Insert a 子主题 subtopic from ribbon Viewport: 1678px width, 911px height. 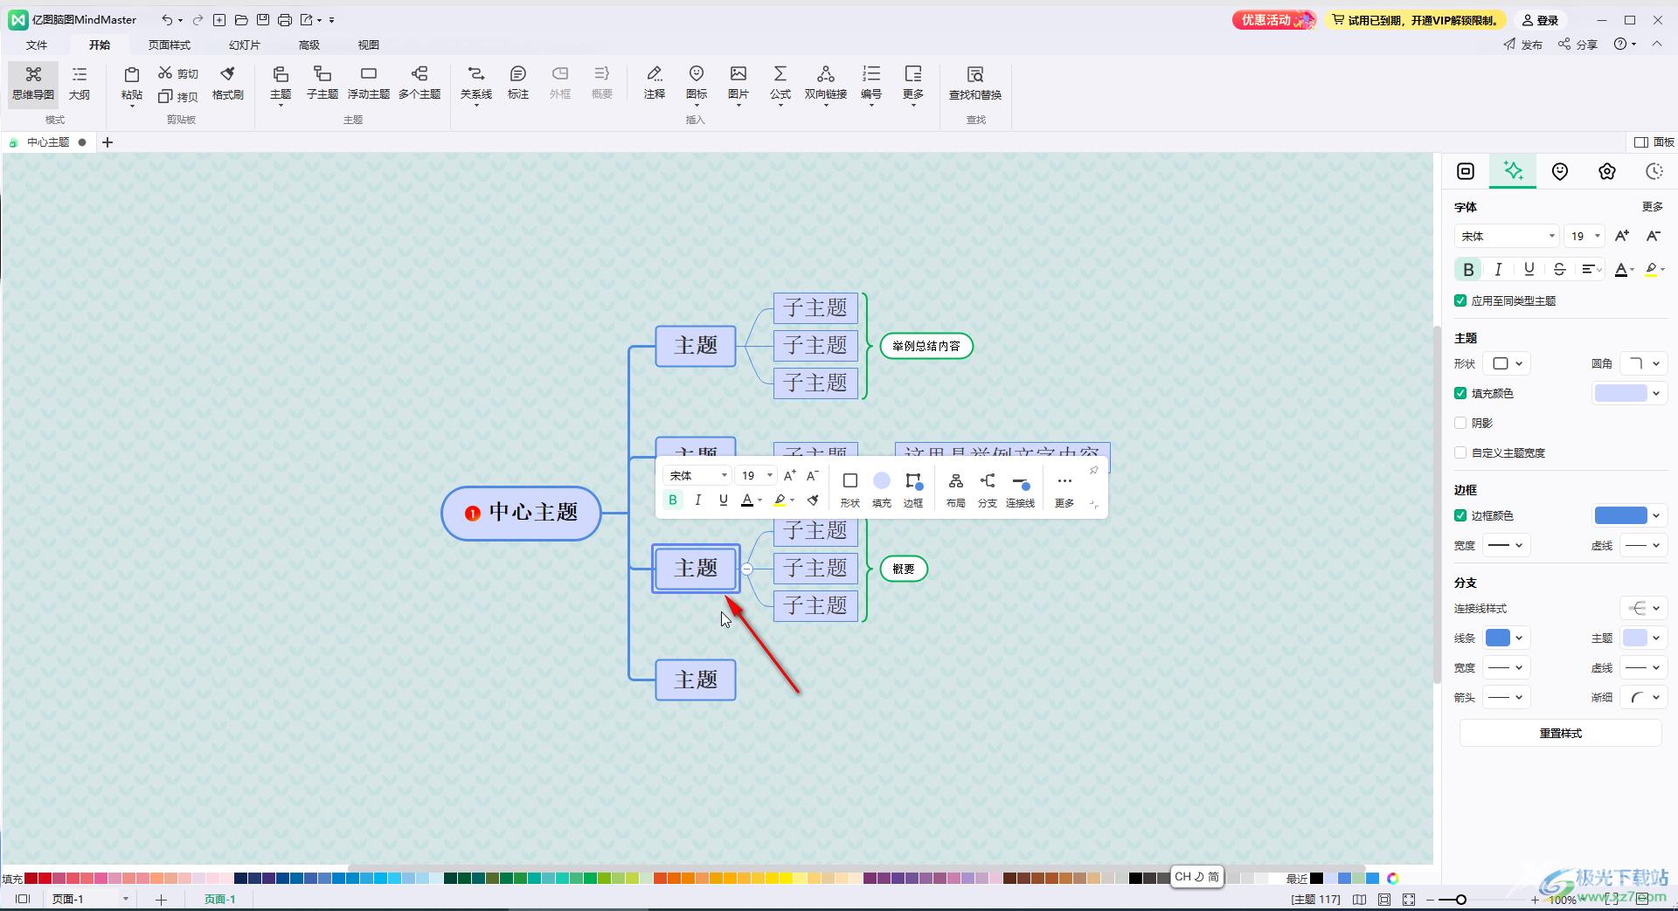(x=322, y=84)
